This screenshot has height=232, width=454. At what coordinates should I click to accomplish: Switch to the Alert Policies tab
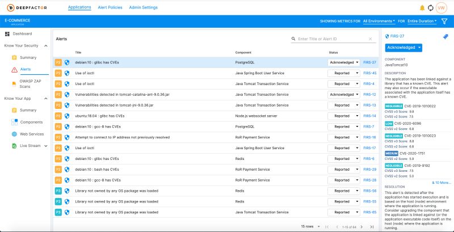(x=110, y=7)
